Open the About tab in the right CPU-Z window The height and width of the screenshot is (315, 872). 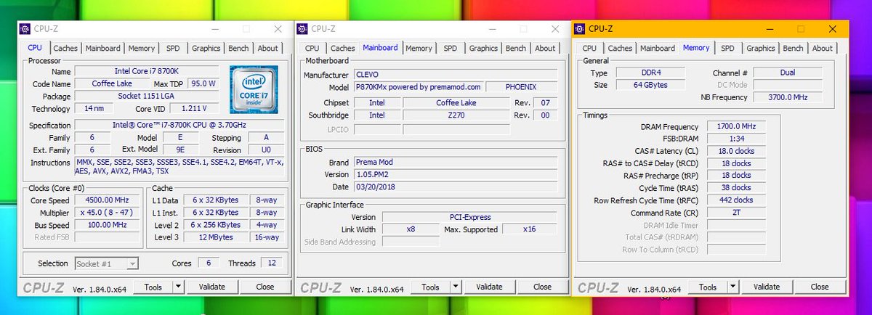click(x=823, y=49)
